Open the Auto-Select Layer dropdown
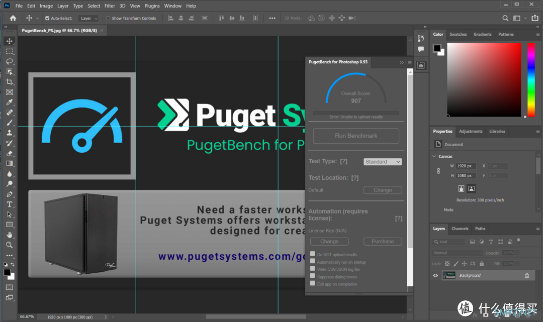The width and height of the screenshot is (543, 322). (88, 18)
